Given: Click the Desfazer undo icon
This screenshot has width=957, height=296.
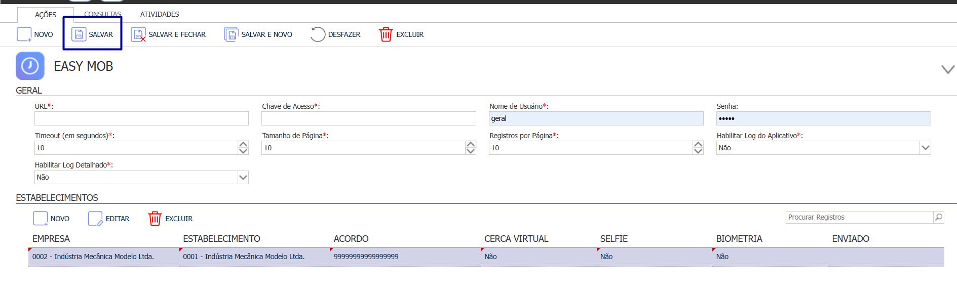Looking at the screenshot, I should pos(318,34).
